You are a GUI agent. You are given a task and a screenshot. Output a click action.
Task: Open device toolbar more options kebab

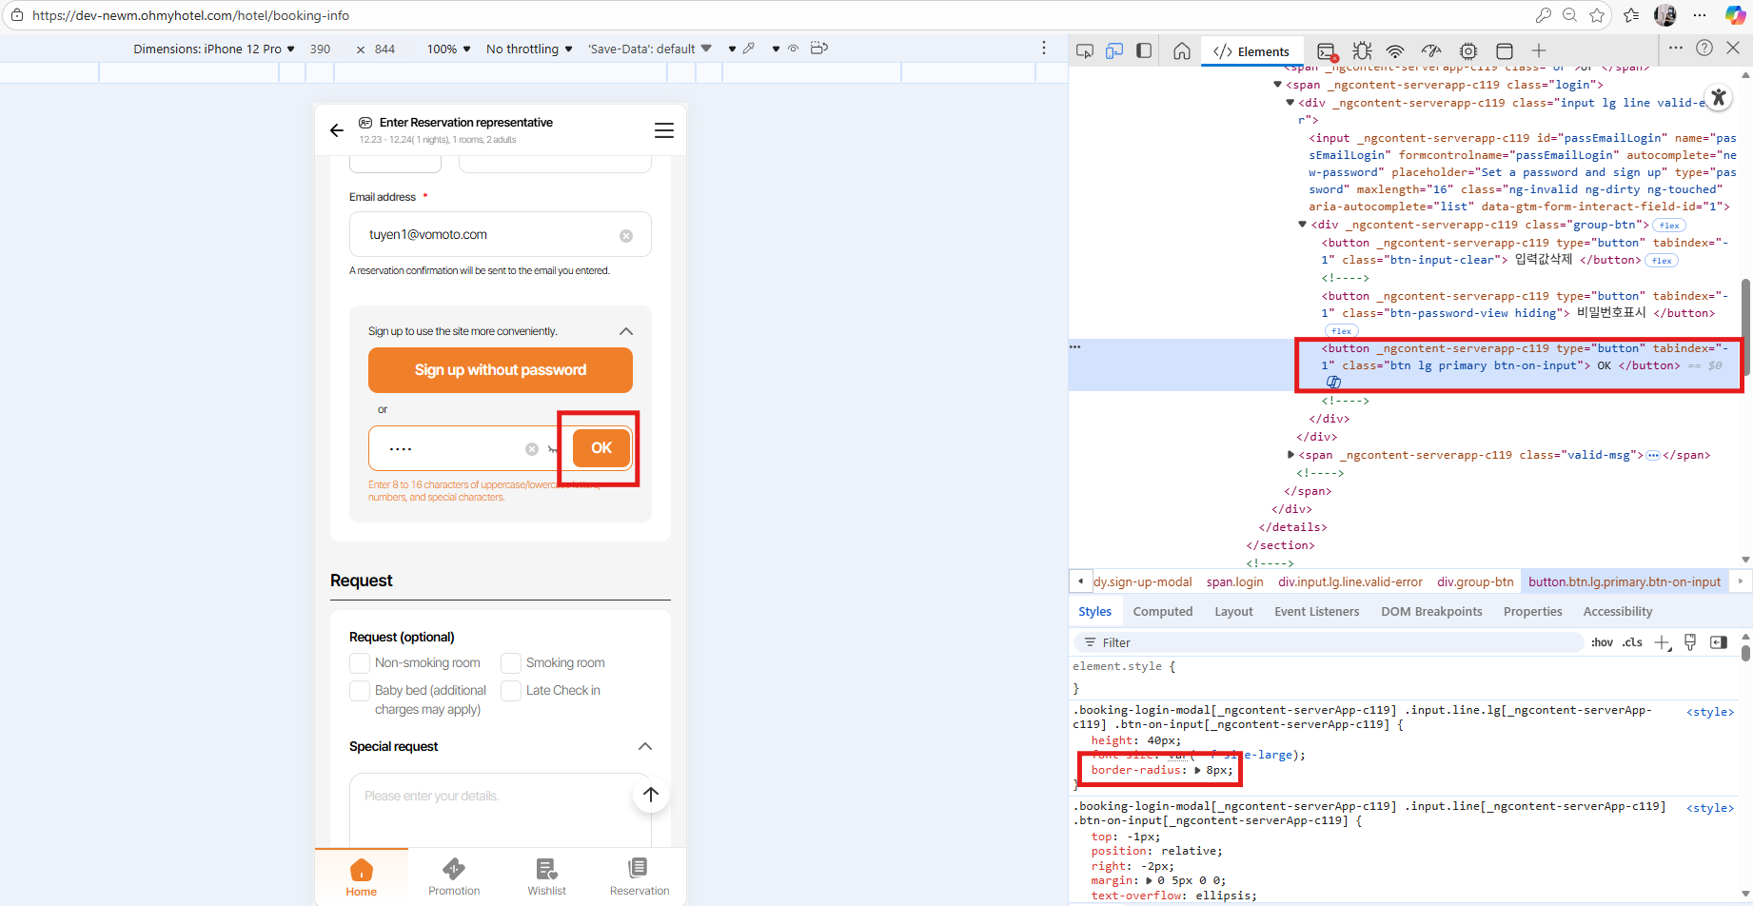coord(1044,49)
